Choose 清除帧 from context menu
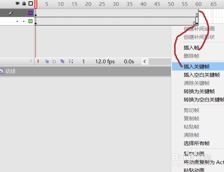The height and width of the screenshot is (172, 224). coord(191,135)
